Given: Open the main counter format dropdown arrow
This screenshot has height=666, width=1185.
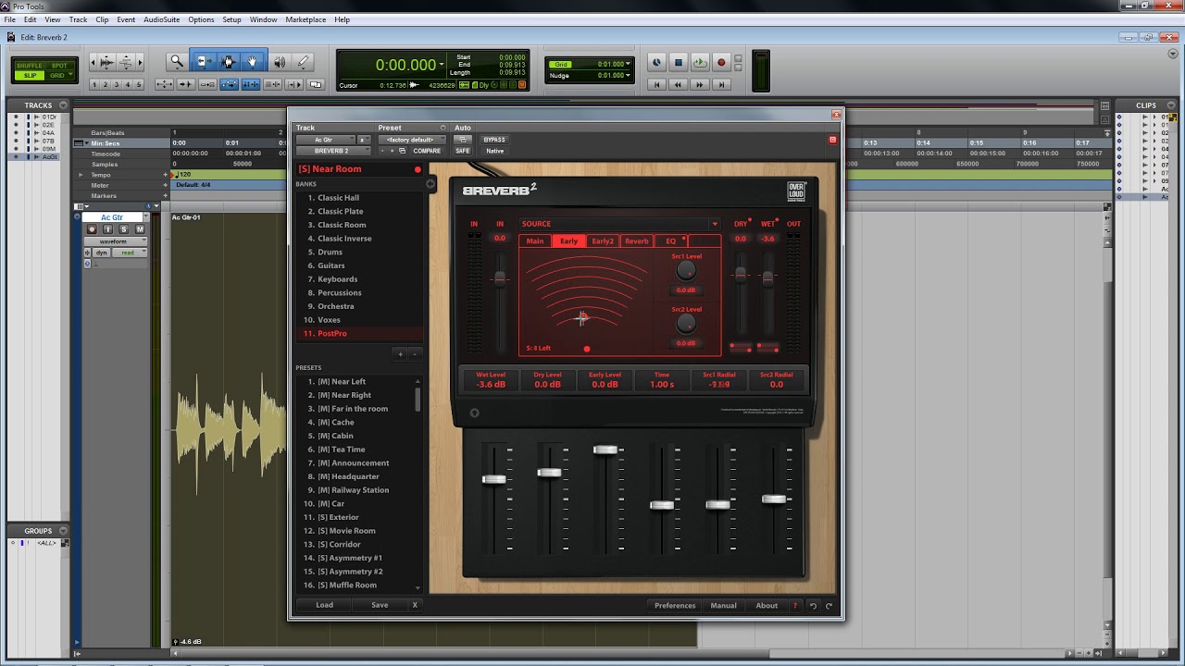Looking at the screenshot, I should [x=442, y=65].
